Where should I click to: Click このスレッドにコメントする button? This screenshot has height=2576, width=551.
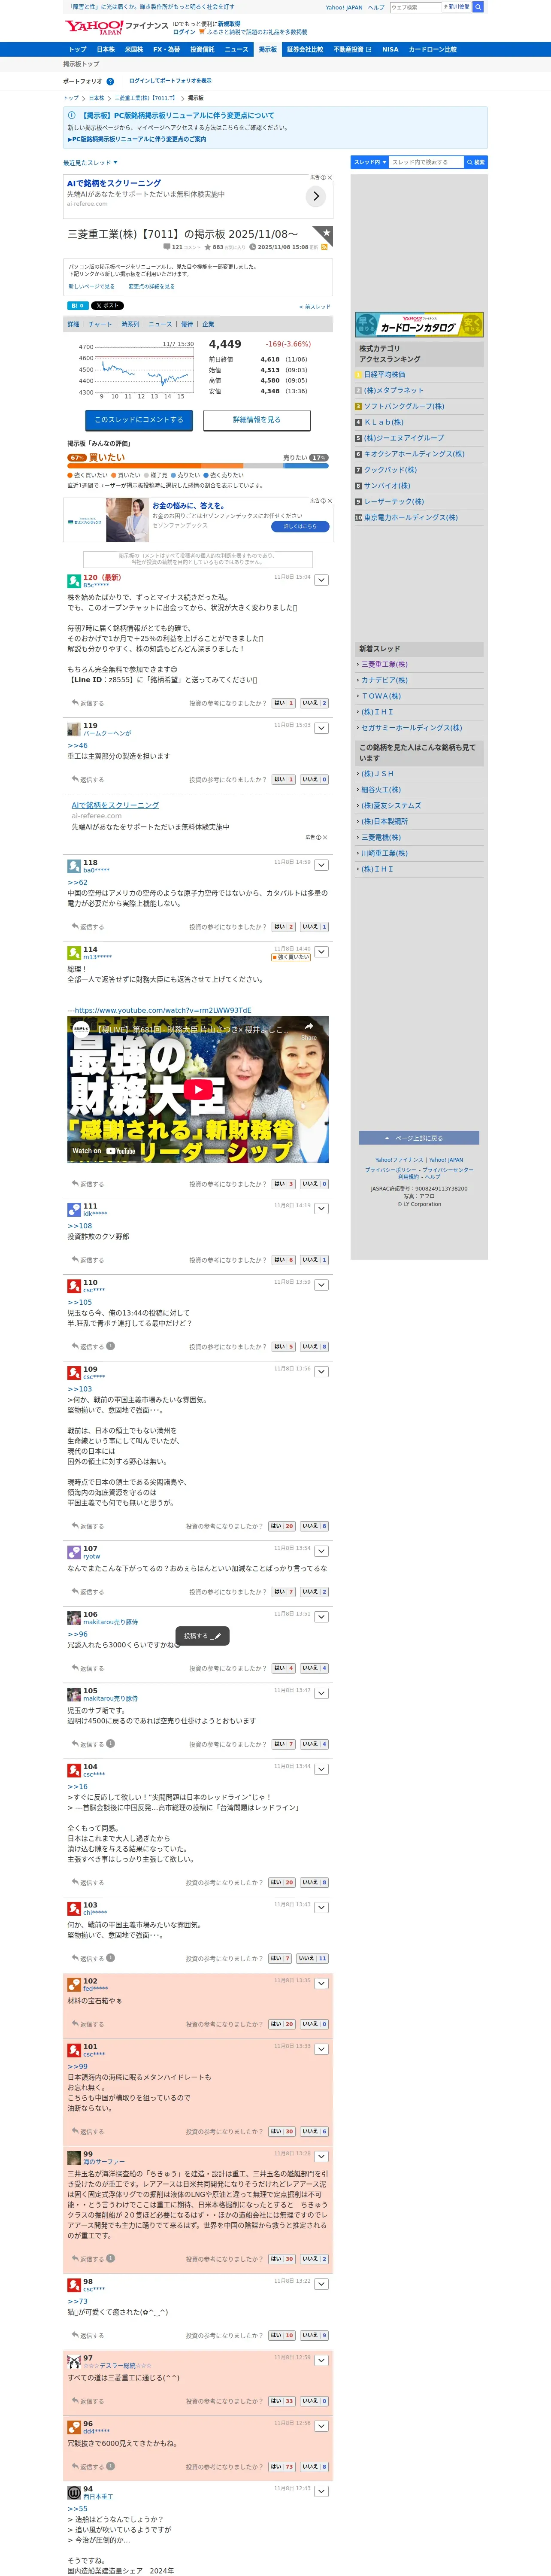(x=139, y=420)
